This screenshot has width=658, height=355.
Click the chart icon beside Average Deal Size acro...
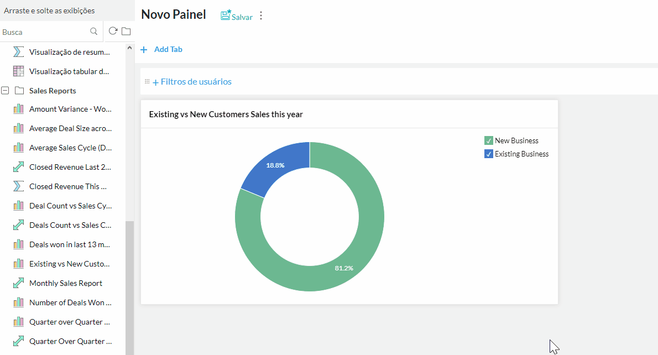(x=18, y=128)
